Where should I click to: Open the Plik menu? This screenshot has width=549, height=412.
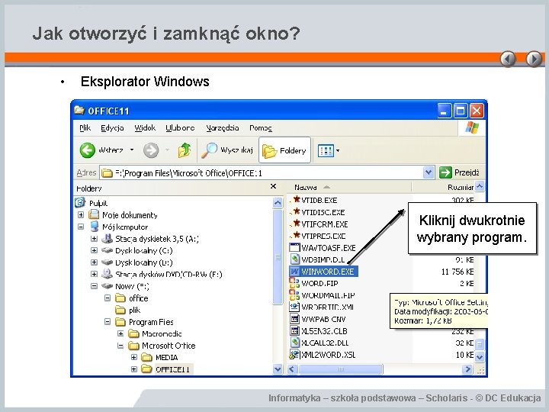(85, 128)
